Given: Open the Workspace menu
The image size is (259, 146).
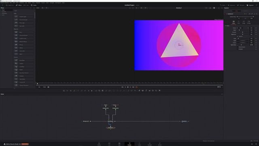Looking at the screenshot, I should click(58, 3).
